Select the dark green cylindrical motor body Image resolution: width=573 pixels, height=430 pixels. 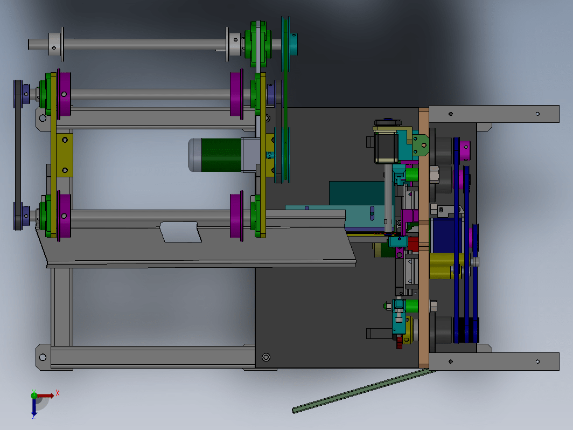point(221,155)
